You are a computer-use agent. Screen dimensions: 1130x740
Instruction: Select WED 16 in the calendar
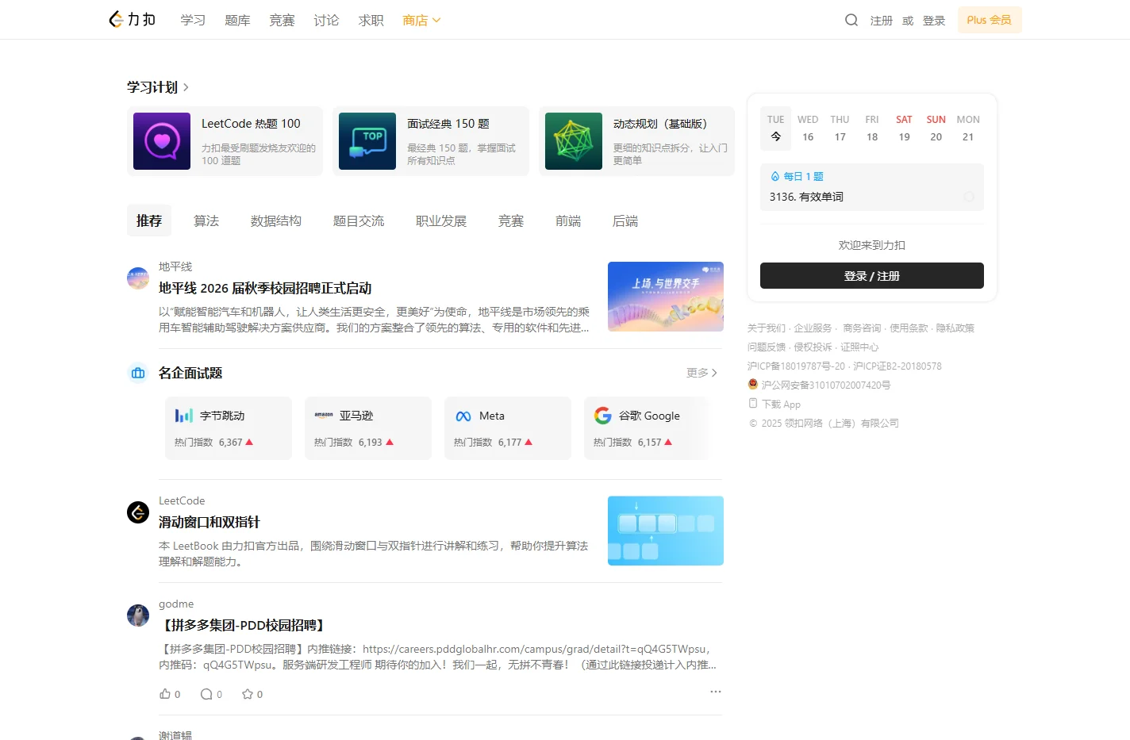808,128
